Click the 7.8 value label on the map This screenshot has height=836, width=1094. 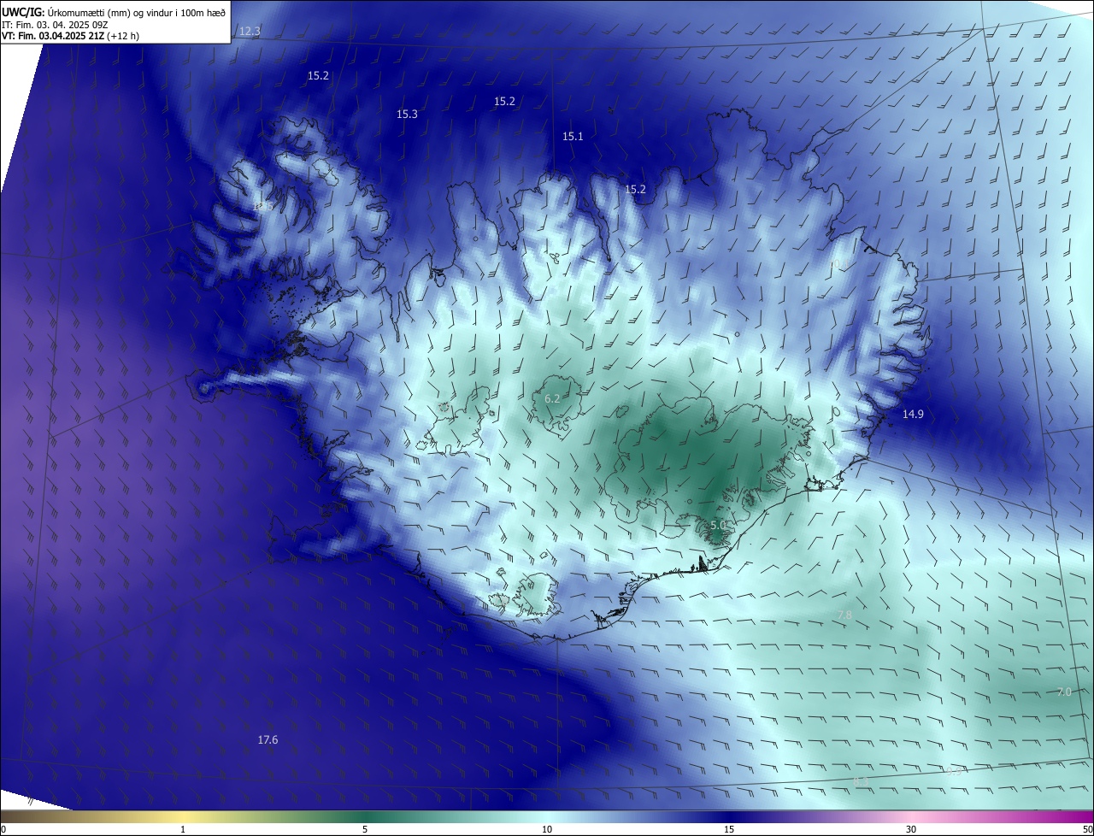(844, 615)
